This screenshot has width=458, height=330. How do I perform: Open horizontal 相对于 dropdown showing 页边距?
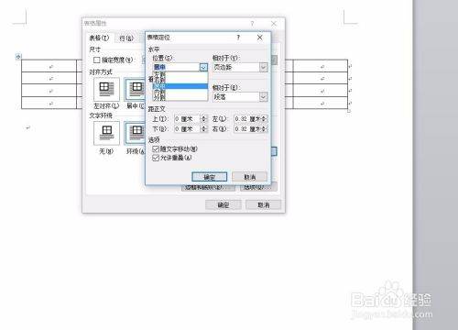pos(264,67)
